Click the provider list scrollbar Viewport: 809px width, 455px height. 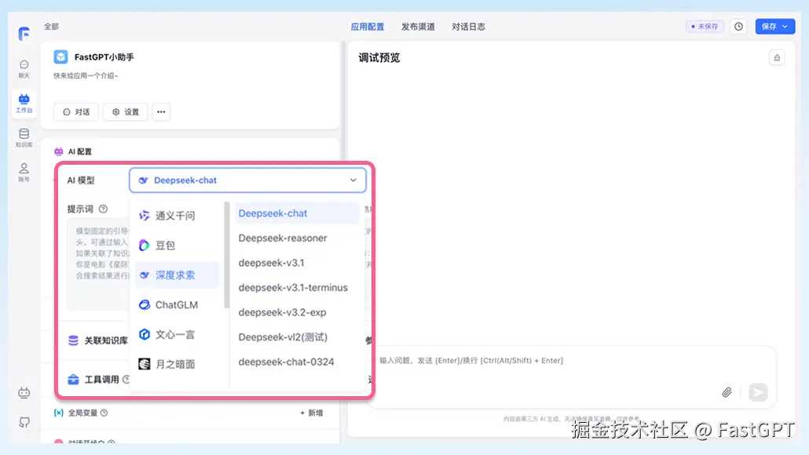click(x=226, y=256)
